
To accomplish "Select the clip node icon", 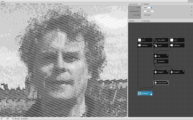I will tap(156, 56).
